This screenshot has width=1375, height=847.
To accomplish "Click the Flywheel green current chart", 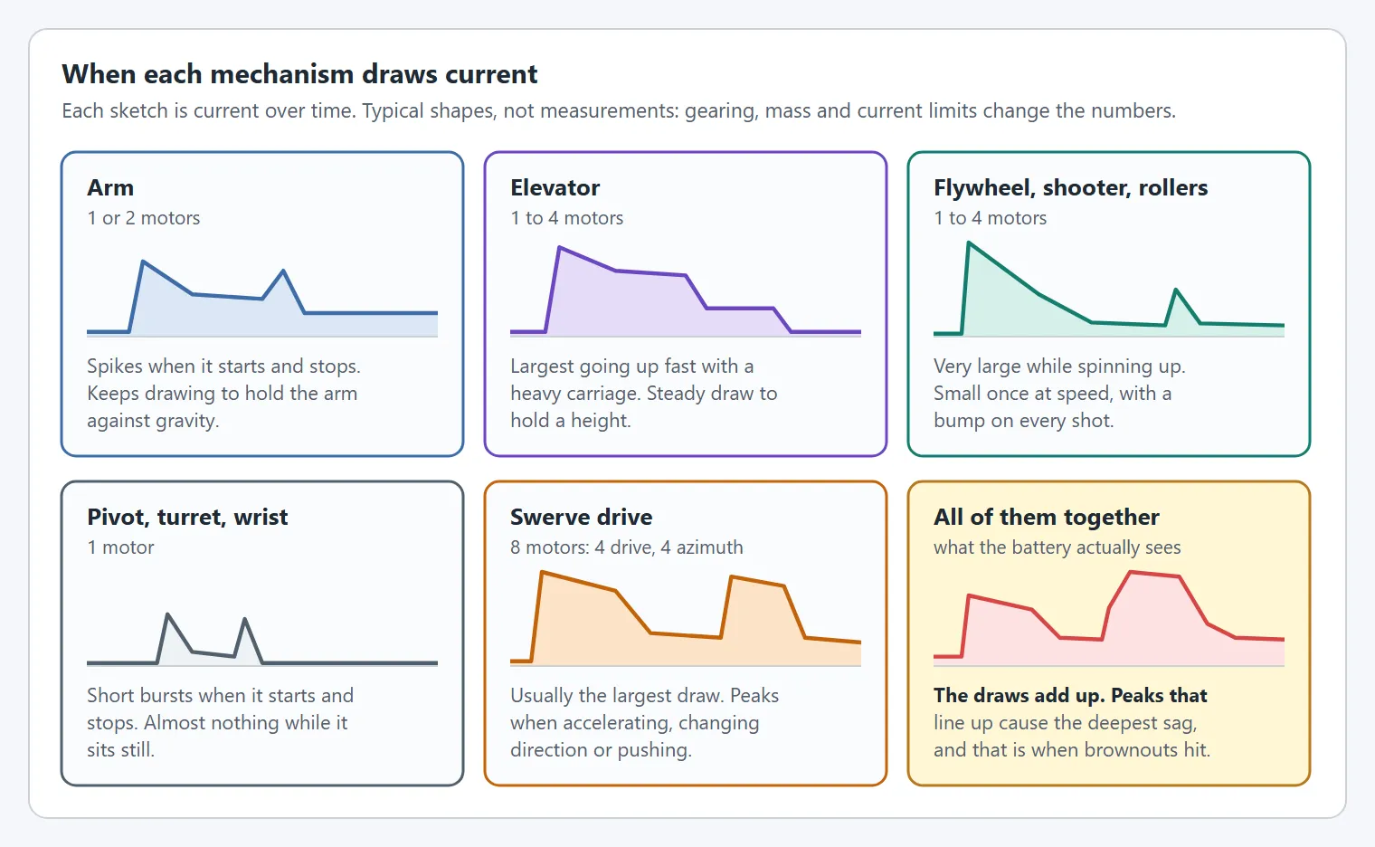I will pyautogui.click(x=1109, y=288).
